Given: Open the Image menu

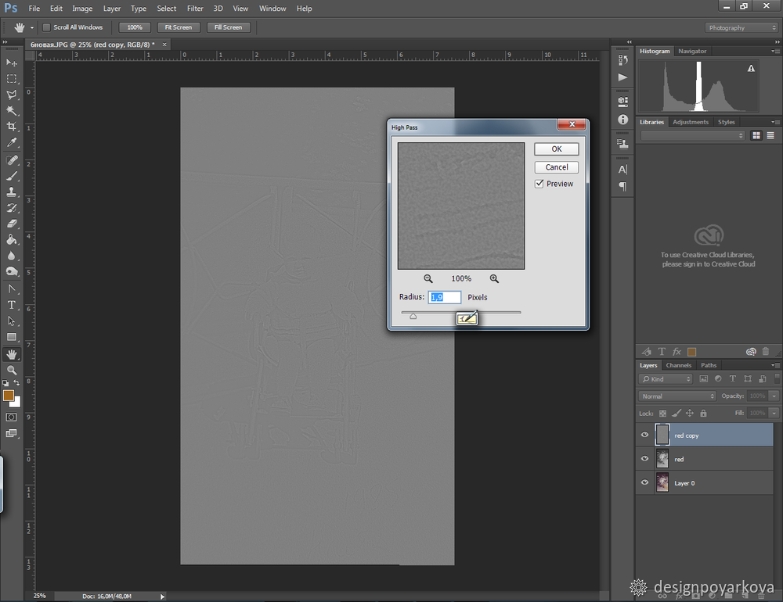Looking at the screenshot, I should pyautogui.click(x=82, y=9).
